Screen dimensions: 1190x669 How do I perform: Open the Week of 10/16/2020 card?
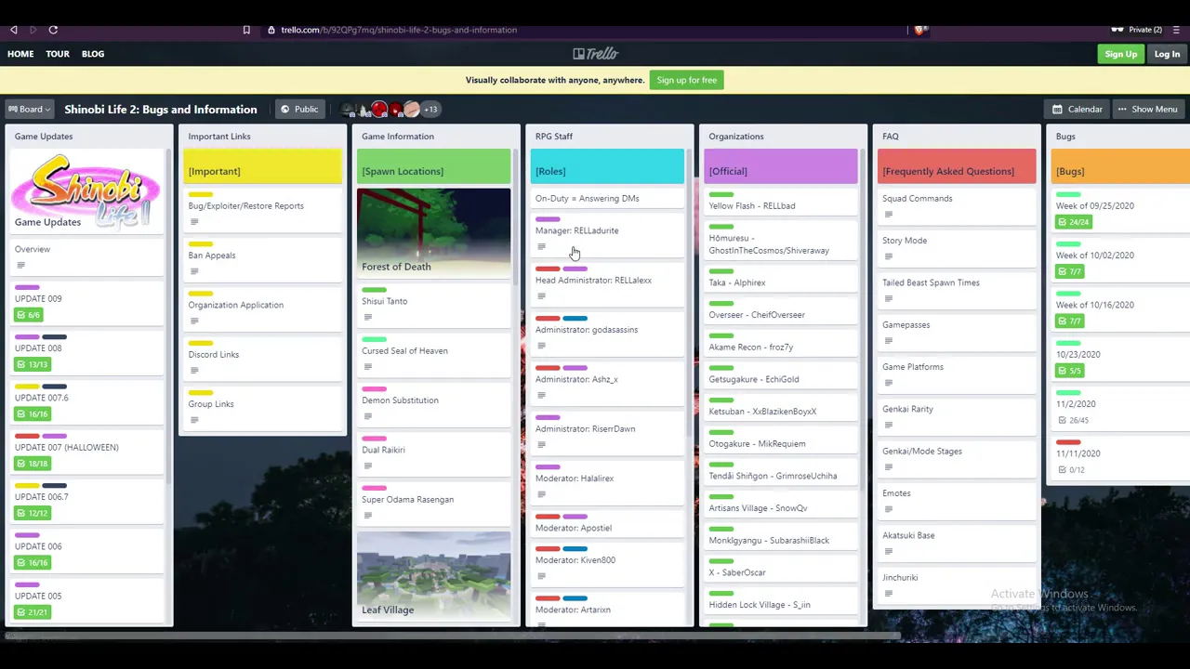(x=1123, y=308)
